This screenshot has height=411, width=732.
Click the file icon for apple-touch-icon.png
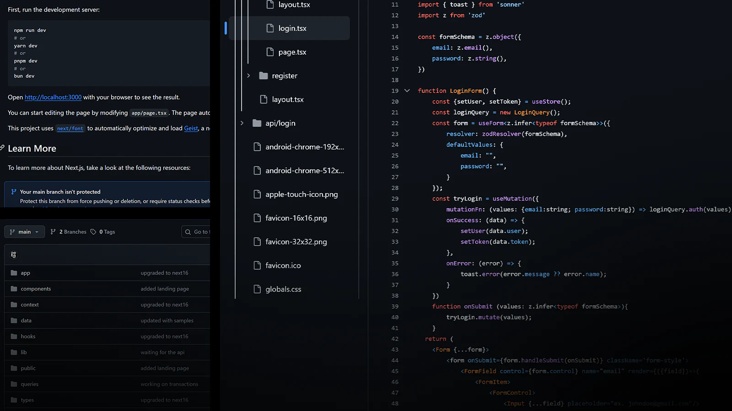click(257, 195)
